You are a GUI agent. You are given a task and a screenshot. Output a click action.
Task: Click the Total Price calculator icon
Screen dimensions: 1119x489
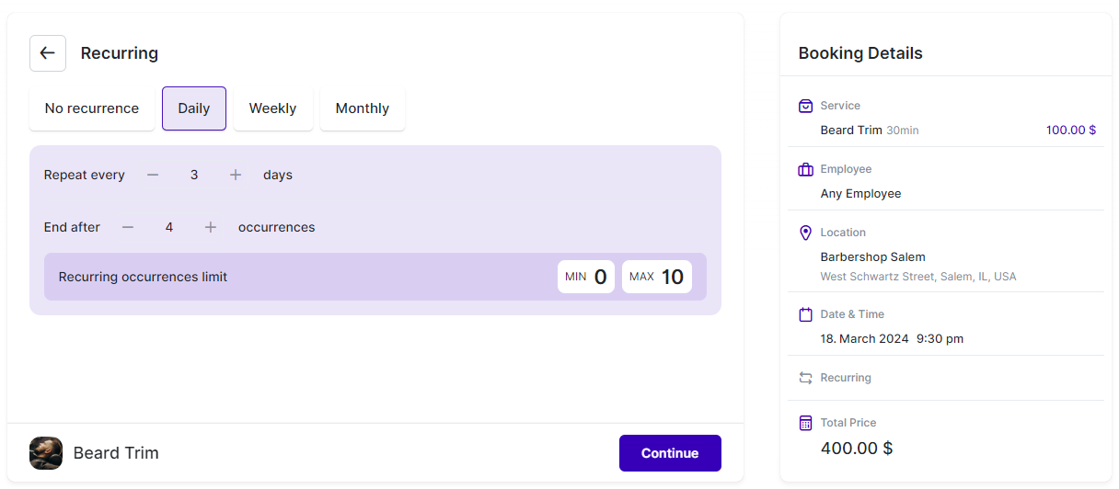806,423
